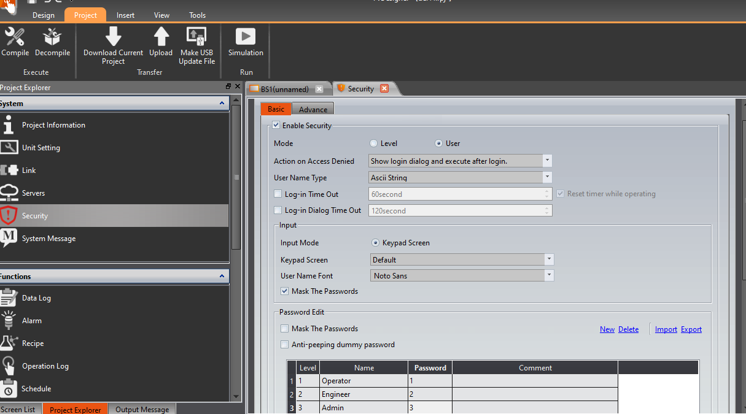The image size is (746, 414).
Task: Click the Upload arrow icon
Action: 161,37
